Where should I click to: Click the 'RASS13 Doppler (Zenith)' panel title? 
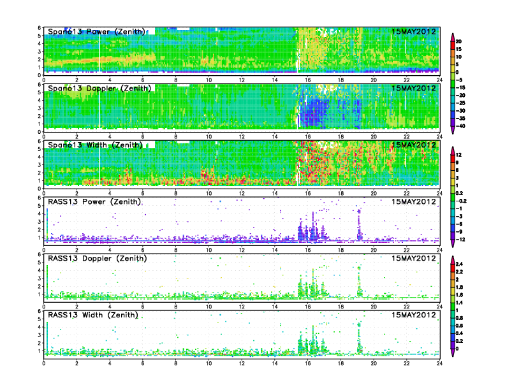pyautogui.click(x=98, y=258)
